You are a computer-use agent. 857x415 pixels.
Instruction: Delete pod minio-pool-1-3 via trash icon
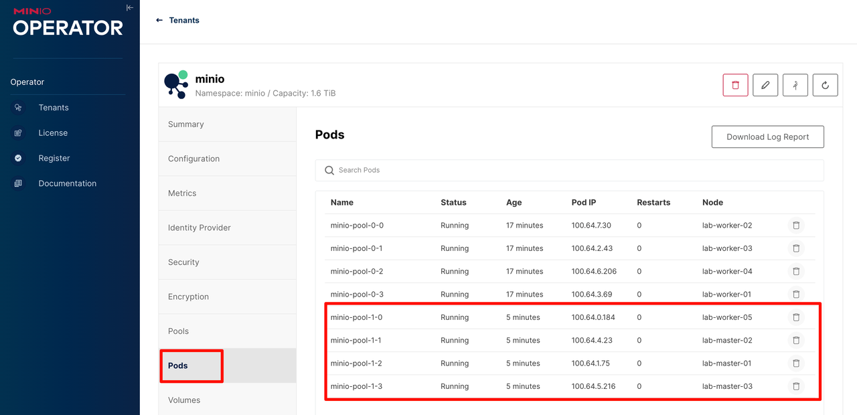click(x=796, y=386)
